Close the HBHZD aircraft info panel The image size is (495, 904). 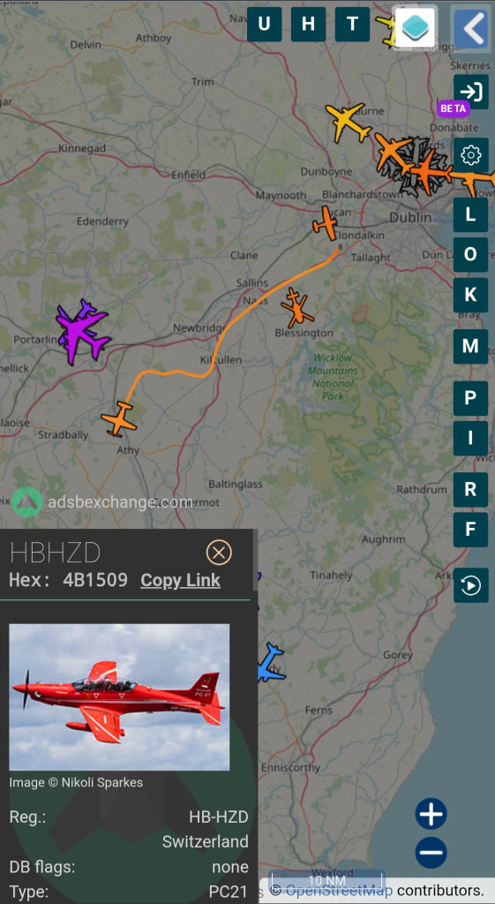coord(219,553)
